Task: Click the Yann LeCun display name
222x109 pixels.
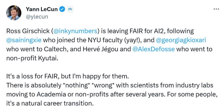Action: 42,9
